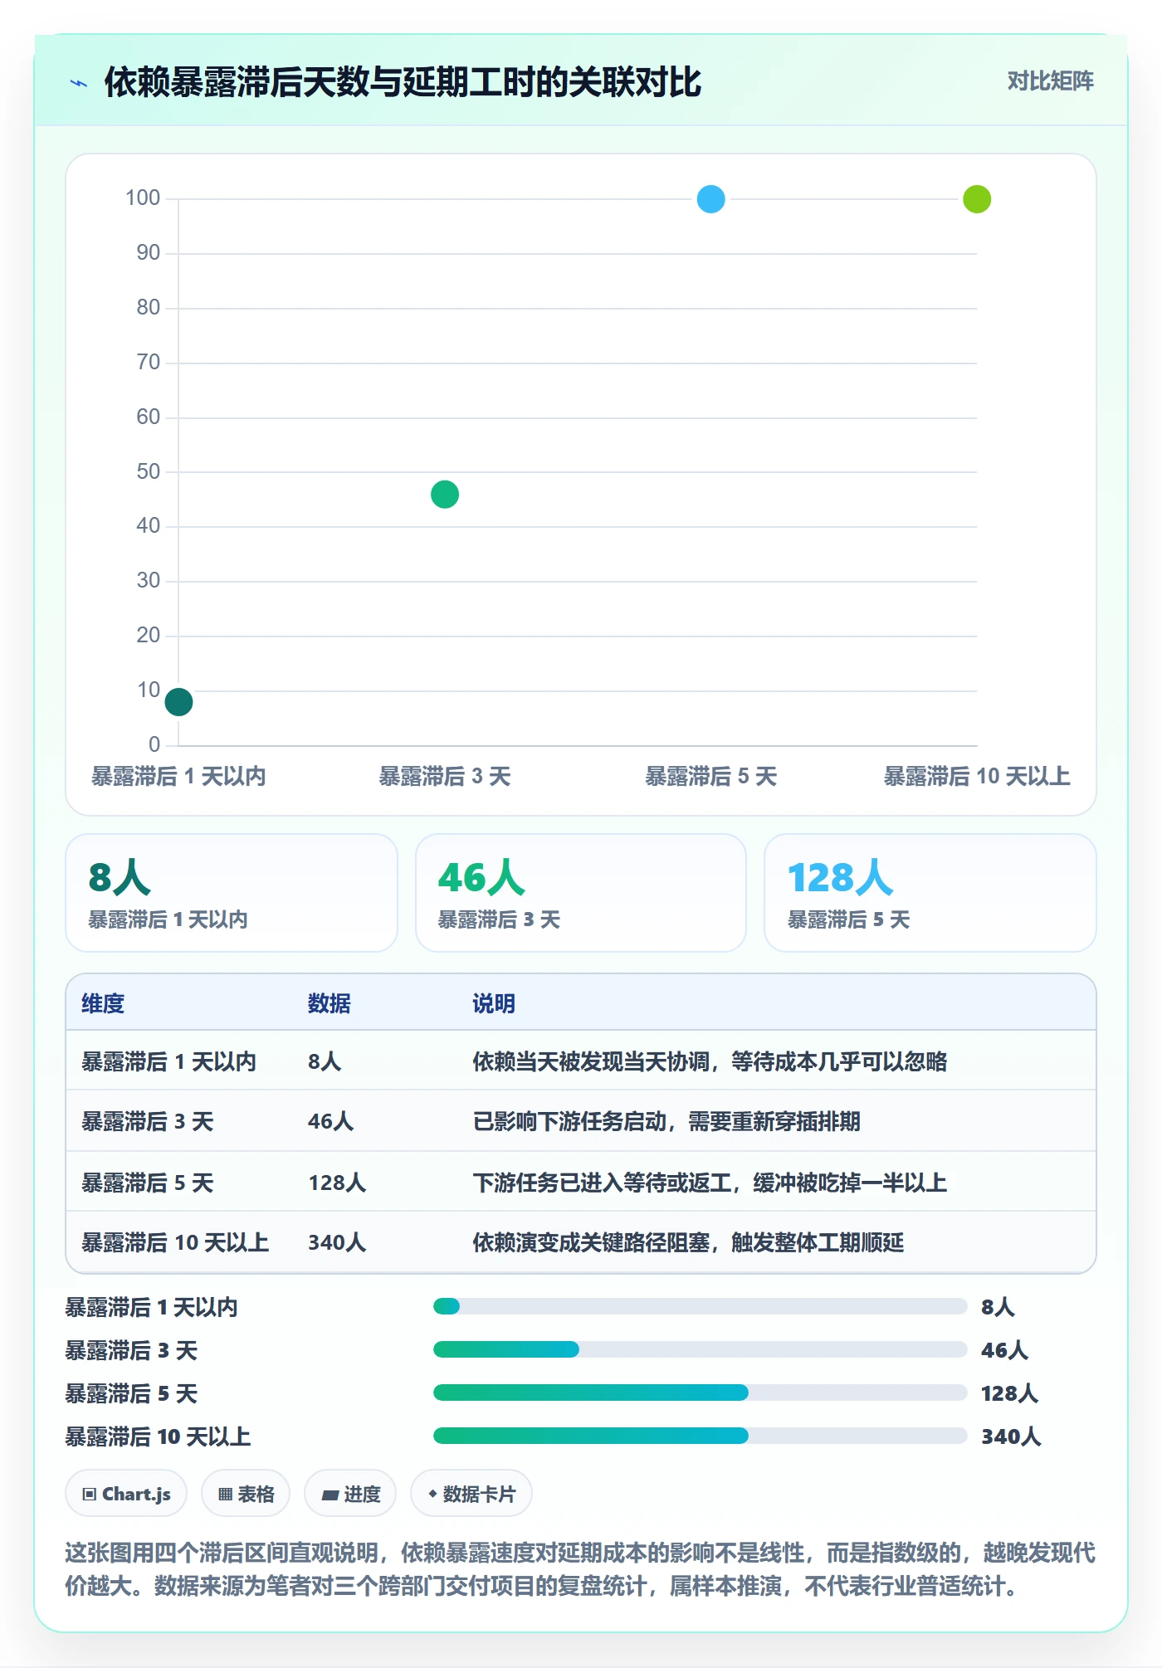
Task: Open the "128人" stat card
Action: 930,893
